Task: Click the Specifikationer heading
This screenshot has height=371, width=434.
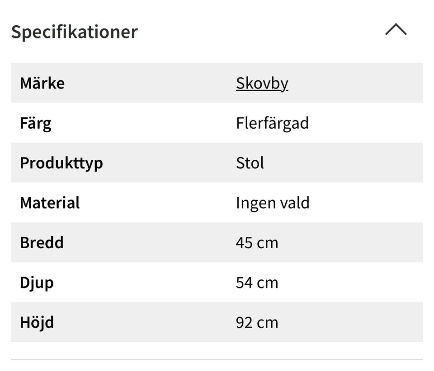Action: point(74,32)
